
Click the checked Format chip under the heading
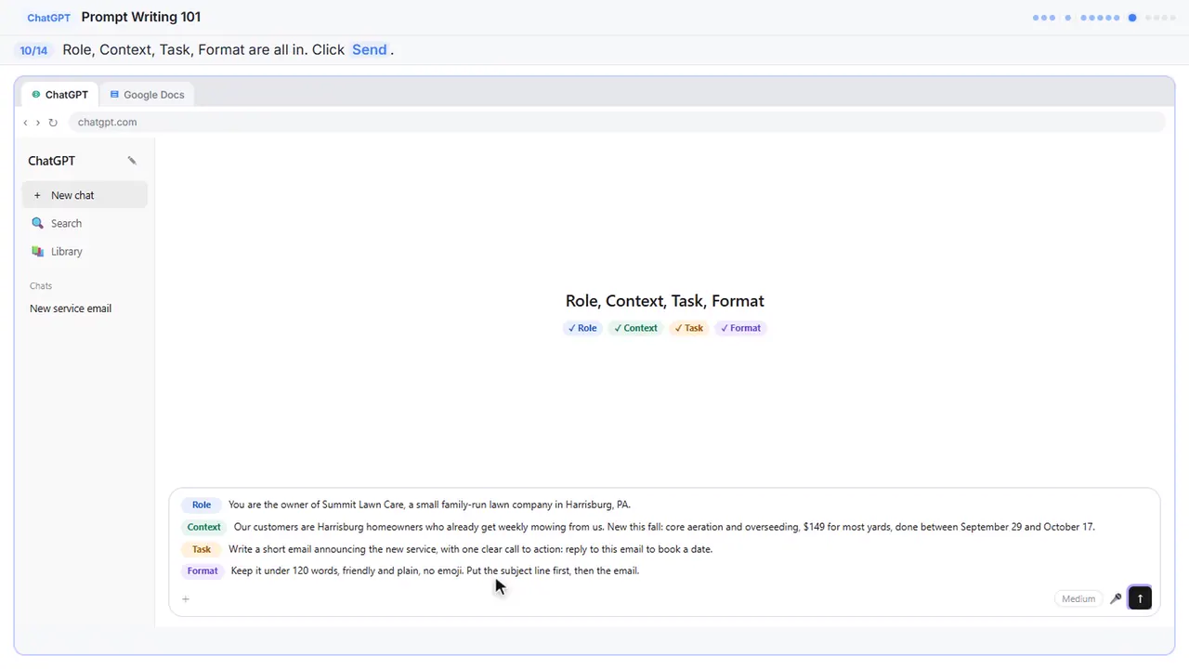click(x=740, y=328)
